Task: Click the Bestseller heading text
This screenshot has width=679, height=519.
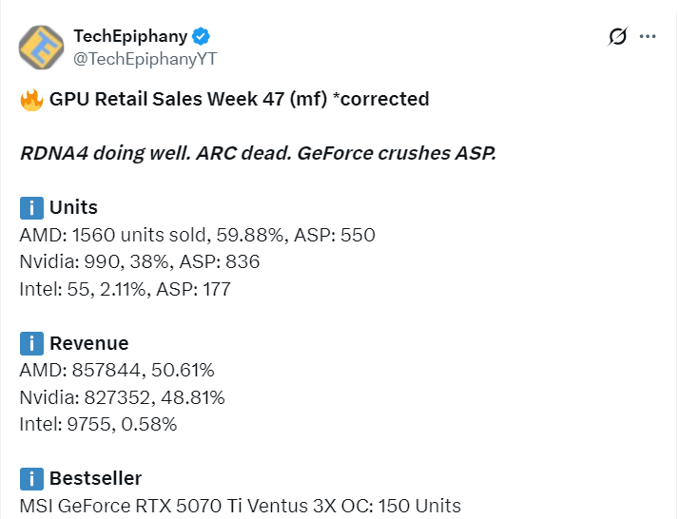Action: pos(95,478)
